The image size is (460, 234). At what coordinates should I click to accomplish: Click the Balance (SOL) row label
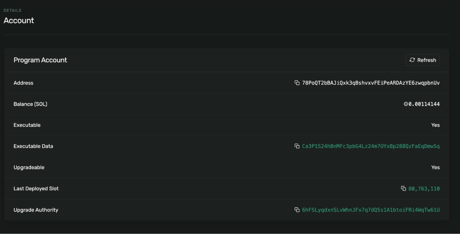click(31, 104)
